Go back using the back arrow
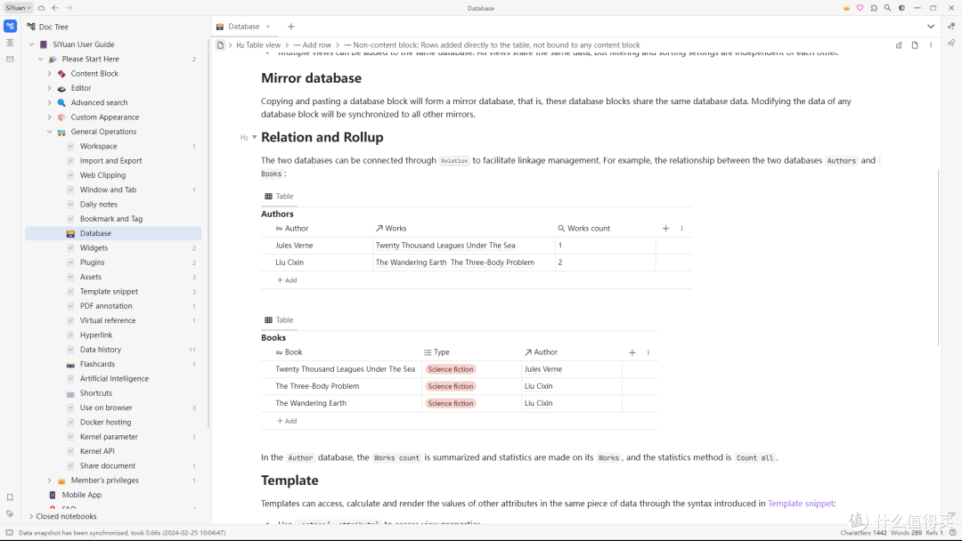This screenshot has height=541, width=962. pos(55,8)
